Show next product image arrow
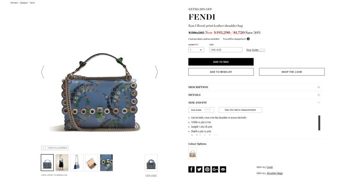This screenshot has height=178, width=361. (156, 72)
